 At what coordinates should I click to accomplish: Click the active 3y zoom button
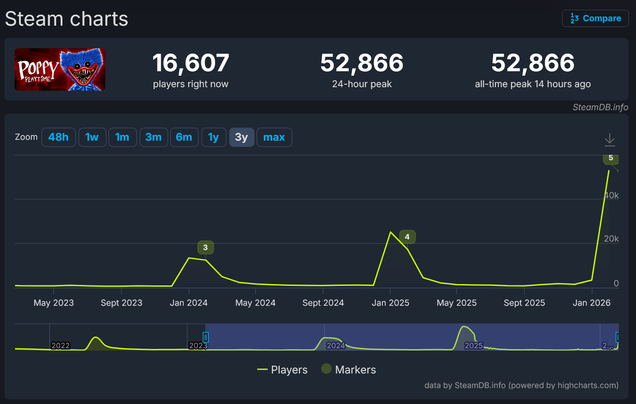coord(241,137)
